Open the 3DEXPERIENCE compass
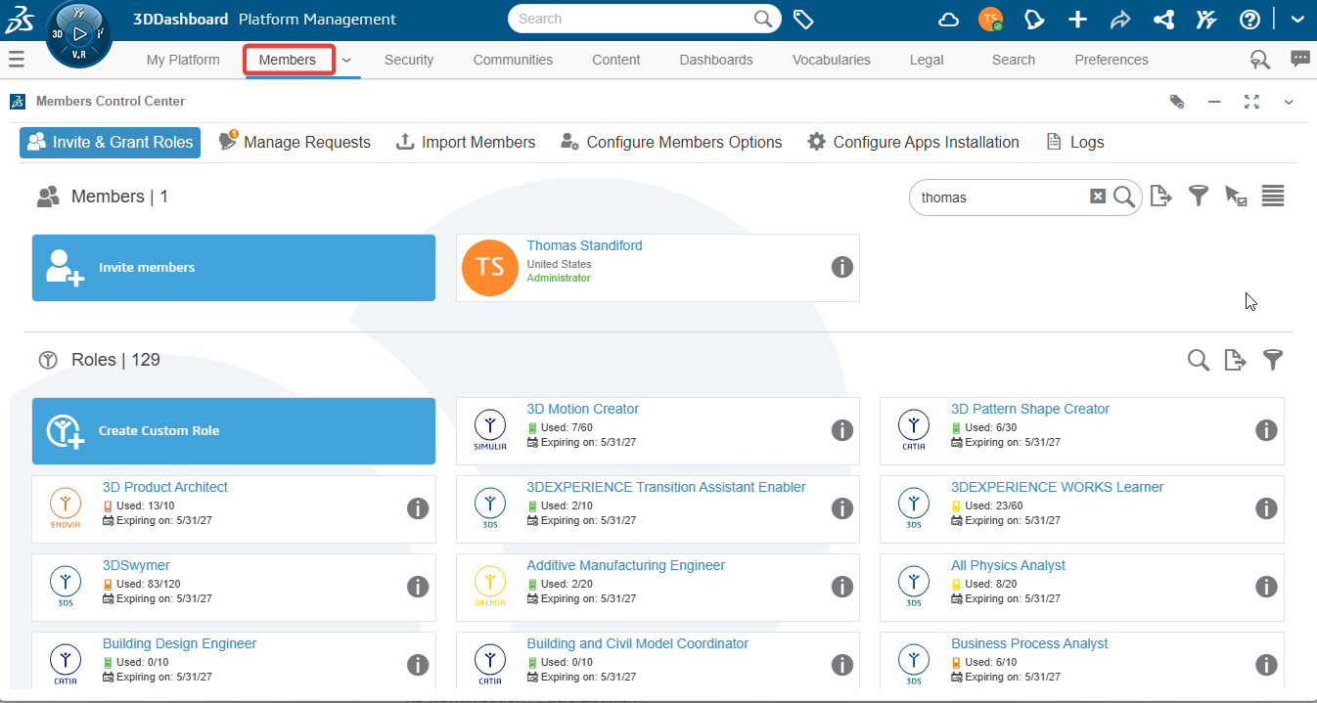1317x703 pixels. coord(79,34)
